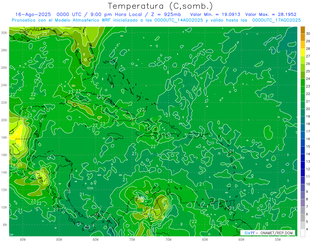Click the '0000 UTC' time text in the header
This screenshot has height=243, width=315.
coord(69,14)
